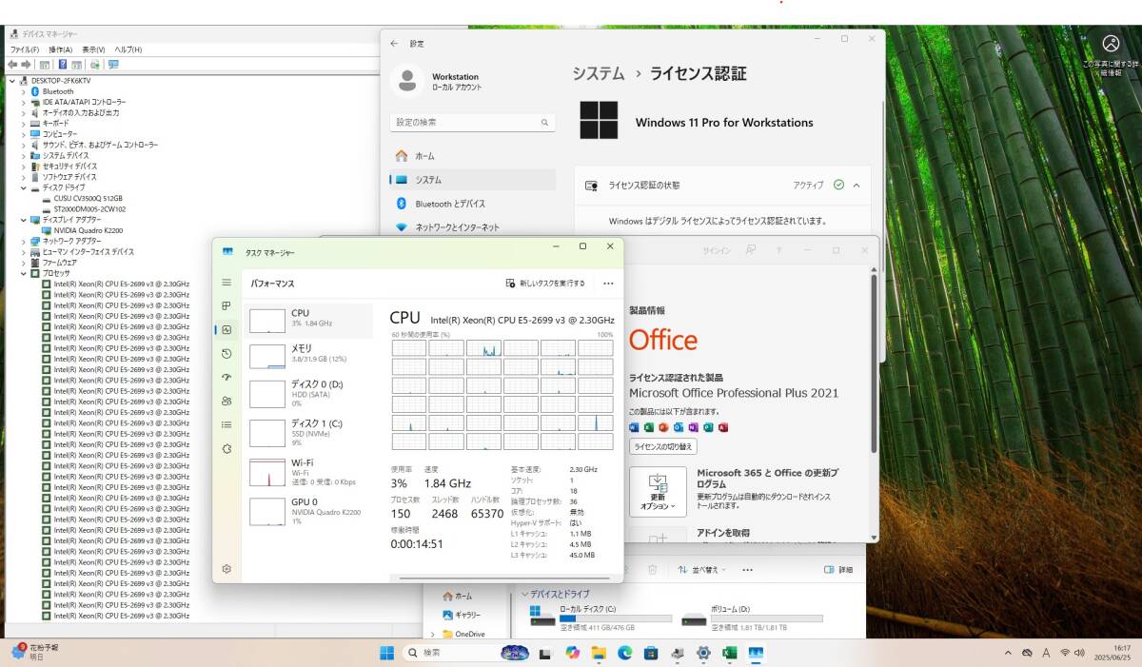Open the 操作(A) menu in Device Manager
The height and width of the screenshot is (667, 1142).
click(61, 49)
